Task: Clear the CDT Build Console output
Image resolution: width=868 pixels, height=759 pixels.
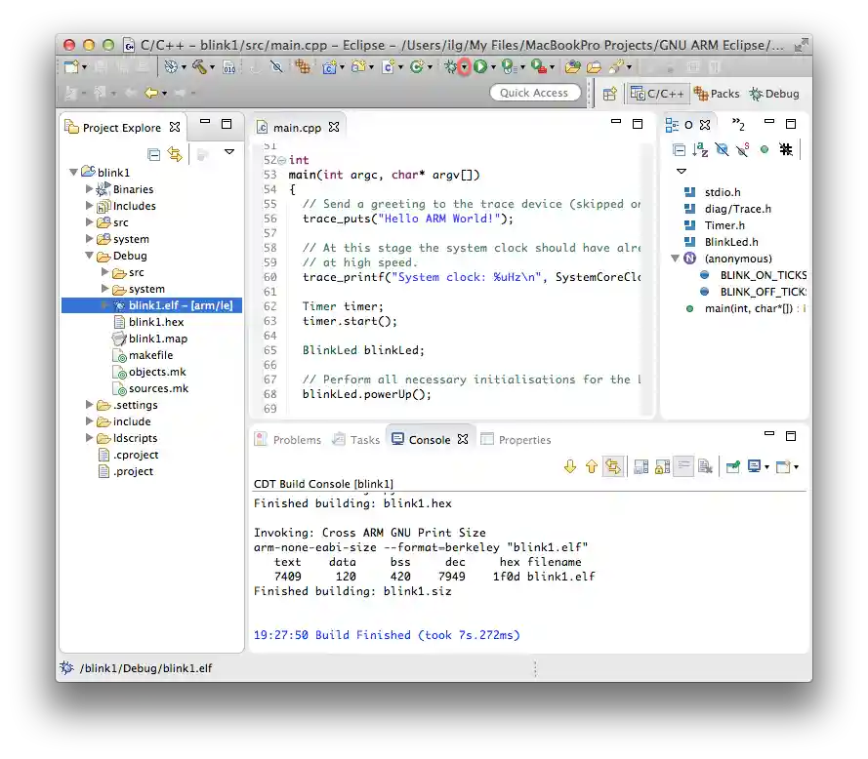Action: click(x=704, y=466)
